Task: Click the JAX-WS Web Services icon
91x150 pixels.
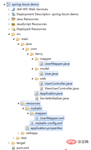Action: point(13,9)
